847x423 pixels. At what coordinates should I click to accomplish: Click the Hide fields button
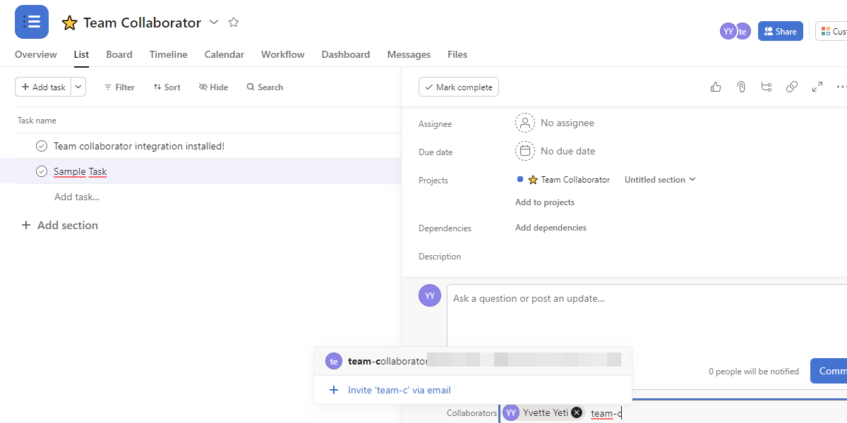[x=214, y=87]
